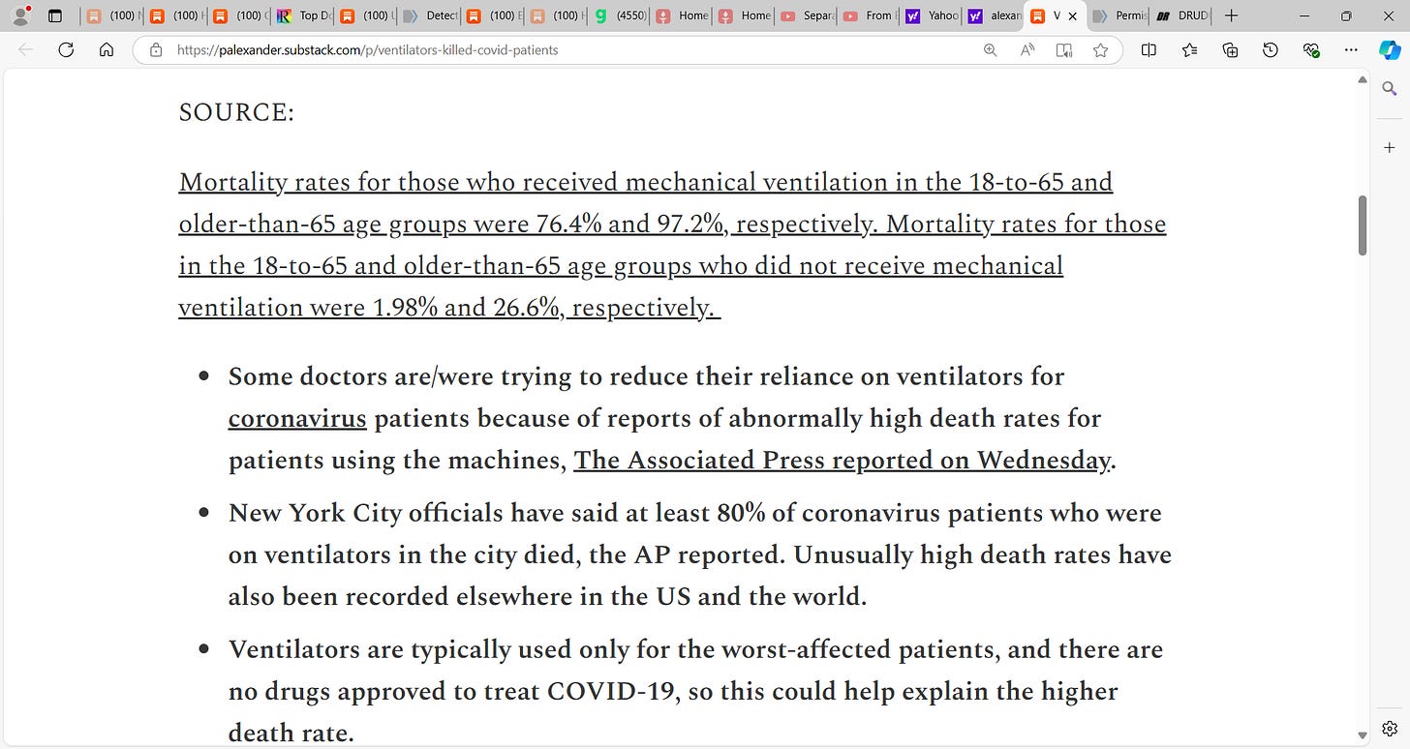Open Collections panel
This screenshot has height=749, width=1410.
click(1230, 50)
